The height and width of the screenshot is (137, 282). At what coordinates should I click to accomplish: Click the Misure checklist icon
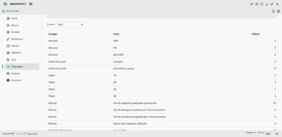[x=8, y=46]
